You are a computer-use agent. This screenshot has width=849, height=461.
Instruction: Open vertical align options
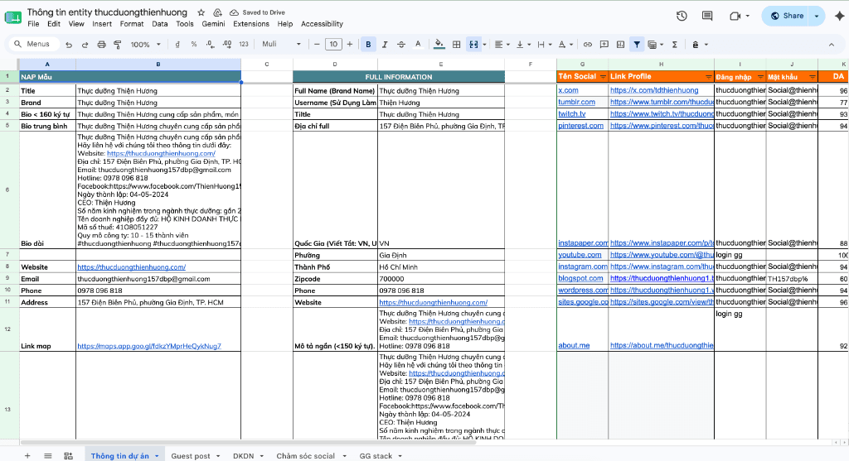522,45
